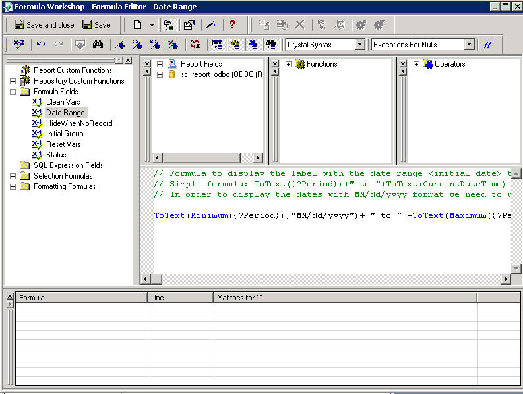Expand Operators tree node
The width and height of the screenshot is (523, 394).
pos(416,64)
